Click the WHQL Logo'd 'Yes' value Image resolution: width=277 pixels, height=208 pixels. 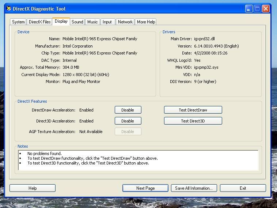pos(197,60)
